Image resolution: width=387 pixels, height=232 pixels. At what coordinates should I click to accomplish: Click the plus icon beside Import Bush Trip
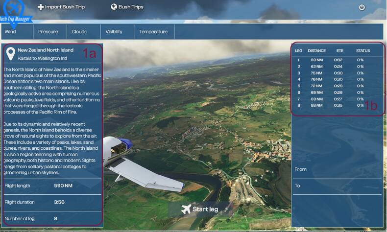pyautogui.click(x=41, y=7)
